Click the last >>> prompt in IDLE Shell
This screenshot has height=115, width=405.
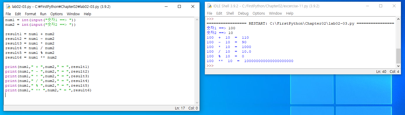(210, 66)
